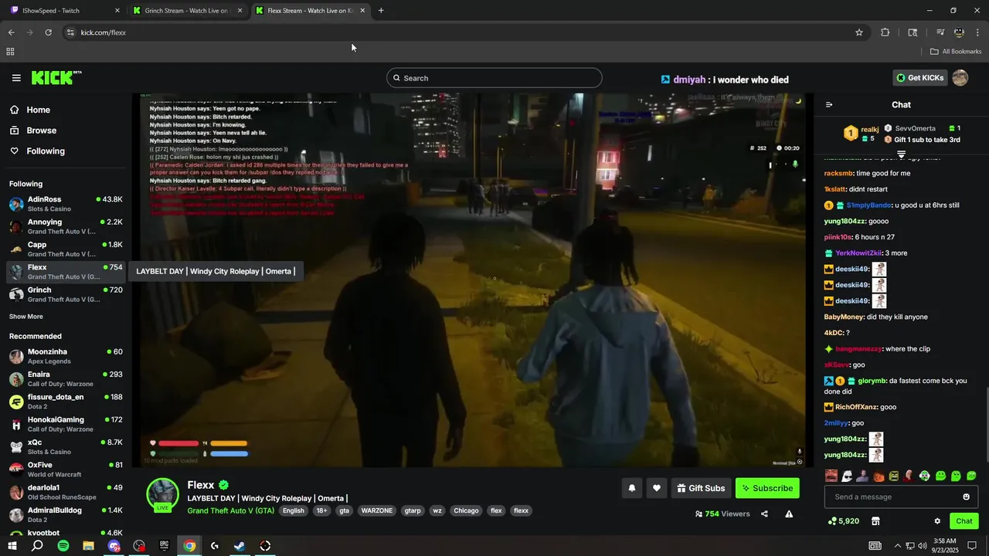The height and width of the screenshot is (556, 989).
Task: Click the Flexx channel avatar with LIVE badge
Action: click(x=163, y=495)
